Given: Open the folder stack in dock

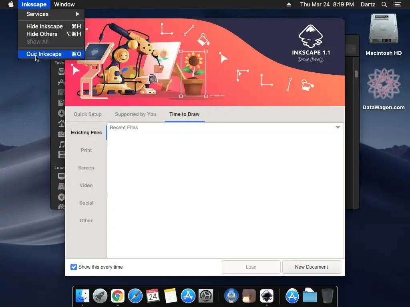Looking at the screenshot, I should 310,295.
